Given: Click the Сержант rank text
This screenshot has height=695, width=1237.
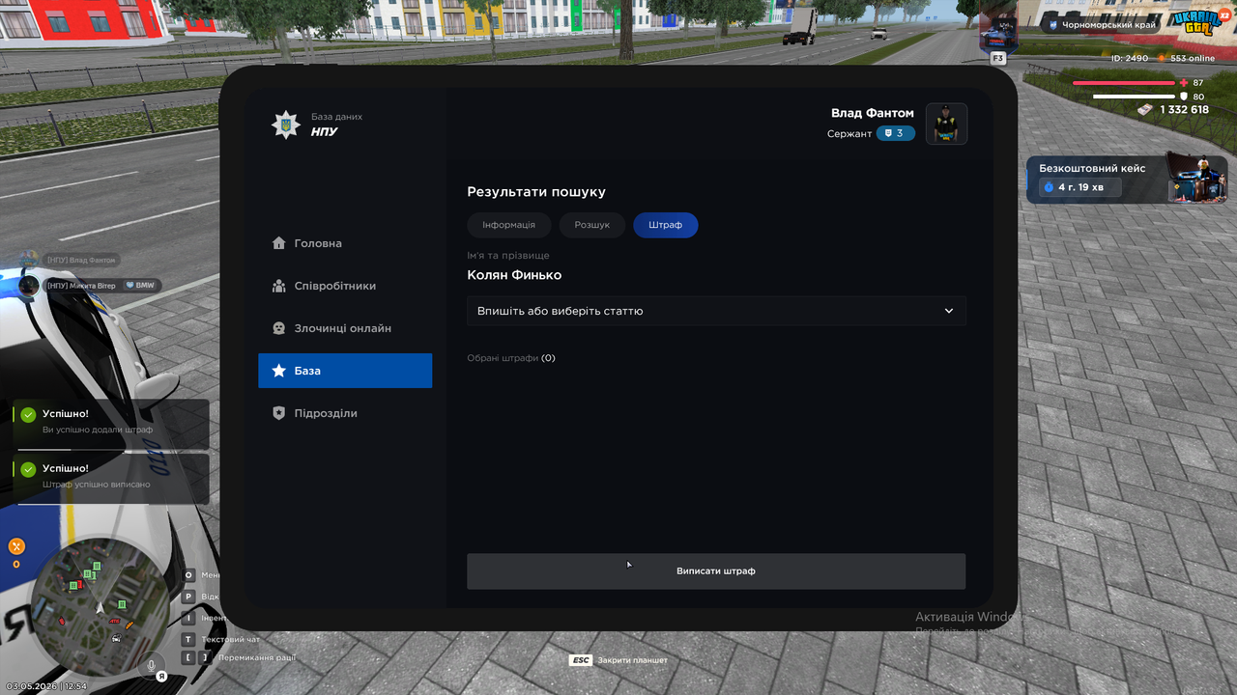Looking at the screenshot, I should 849,133.
